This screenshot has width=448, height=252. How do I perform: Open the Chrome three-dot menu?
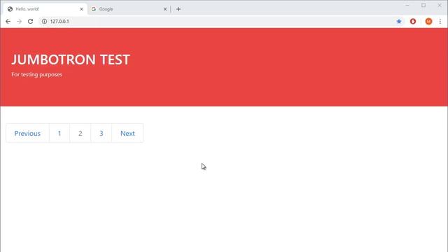pos(440,22)
